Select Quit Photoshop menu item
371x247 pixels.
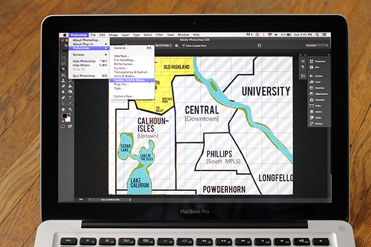[89, 76]
